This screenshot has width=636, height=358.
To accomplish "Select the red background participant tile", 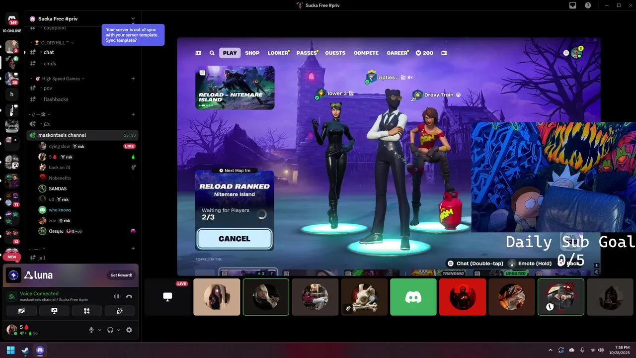I will [x=463, y=297].
